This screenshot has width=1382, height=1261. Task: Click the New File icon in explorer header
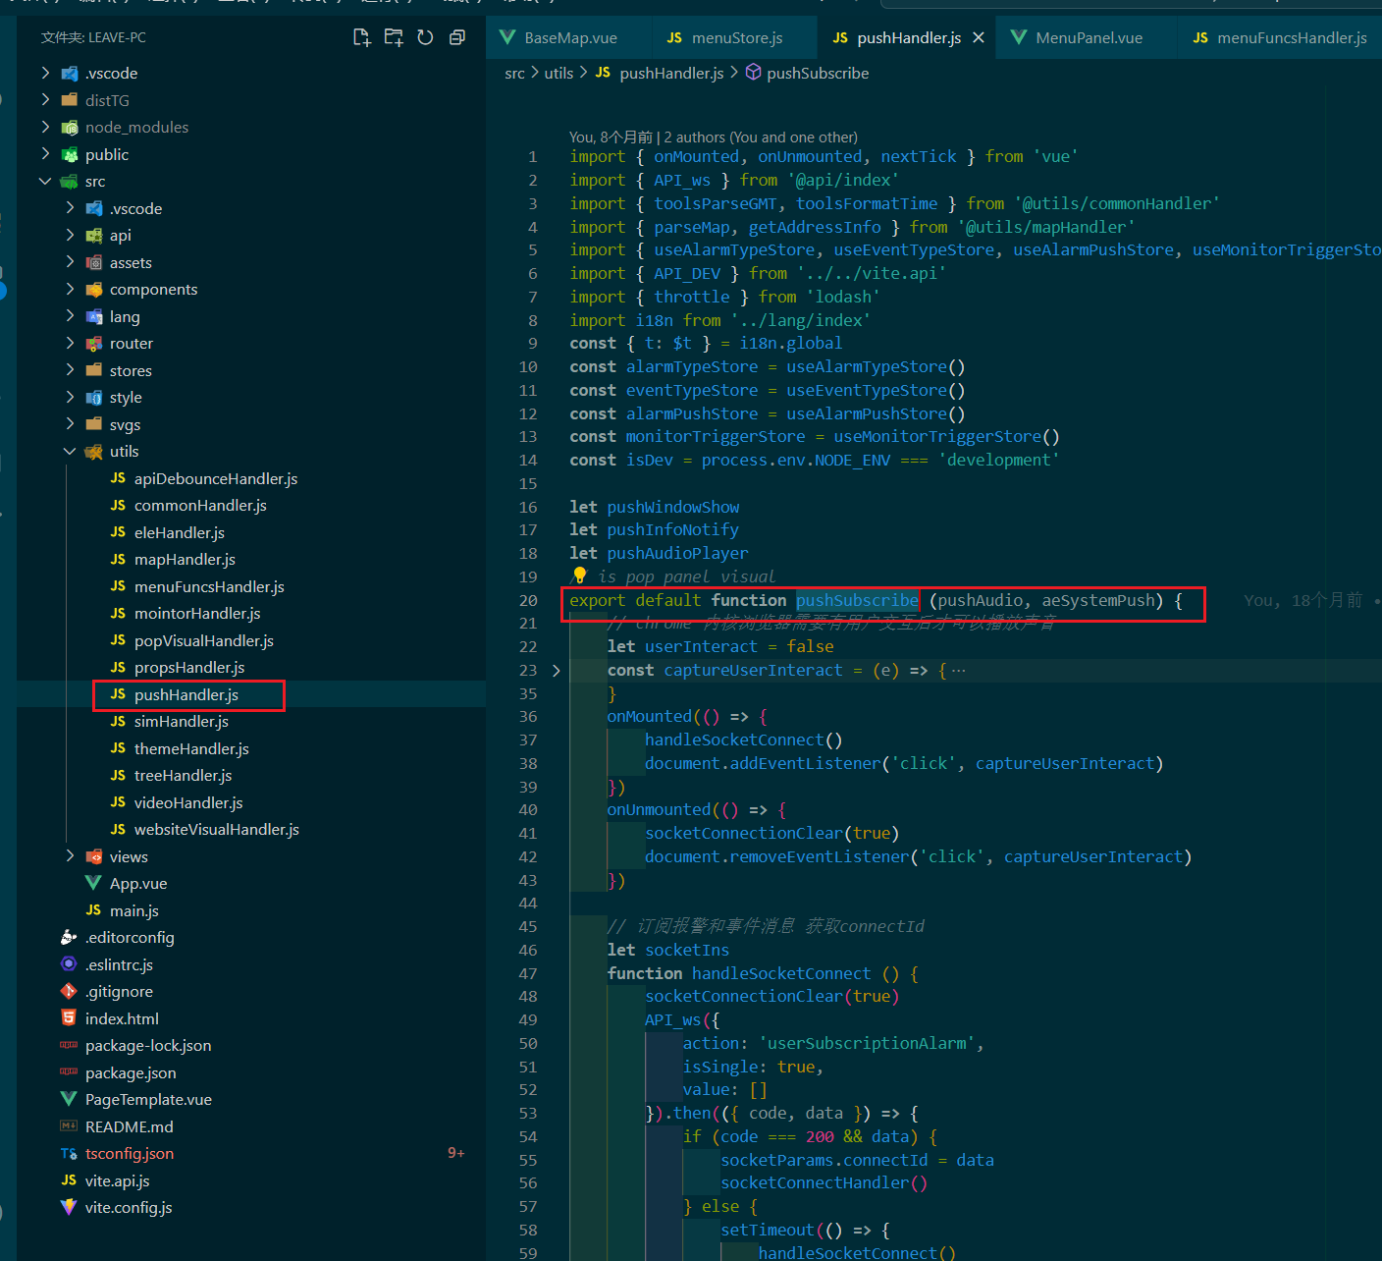(362, 37)
